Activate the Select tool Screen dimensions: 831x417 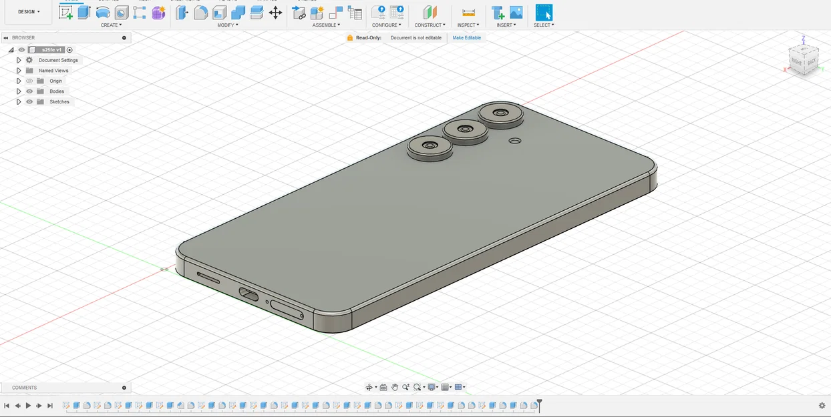[x=544, y=12]
